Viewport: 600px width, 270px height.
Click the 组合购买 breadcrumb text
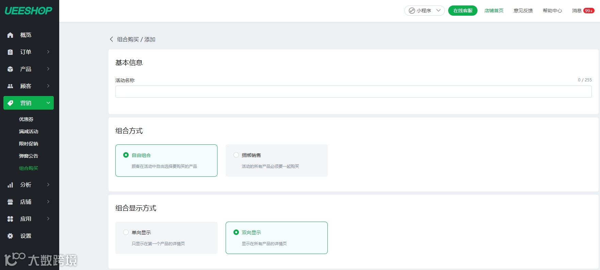pos(128,39)
